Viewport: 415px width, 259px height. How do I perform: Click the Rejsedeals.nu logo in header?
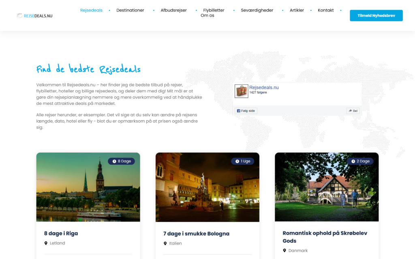coord(34,16)
